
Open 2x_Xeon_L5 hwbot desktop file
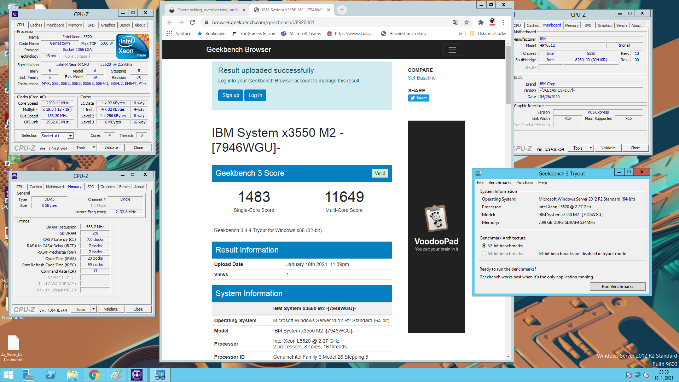[x=13, y=348]
